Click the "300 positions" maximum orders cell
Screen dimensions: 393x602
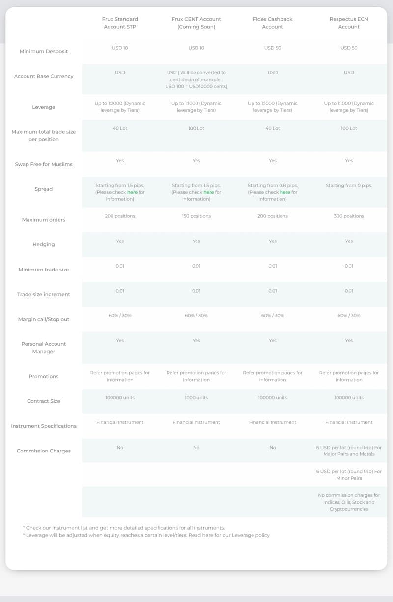click(x=349, y=216)
